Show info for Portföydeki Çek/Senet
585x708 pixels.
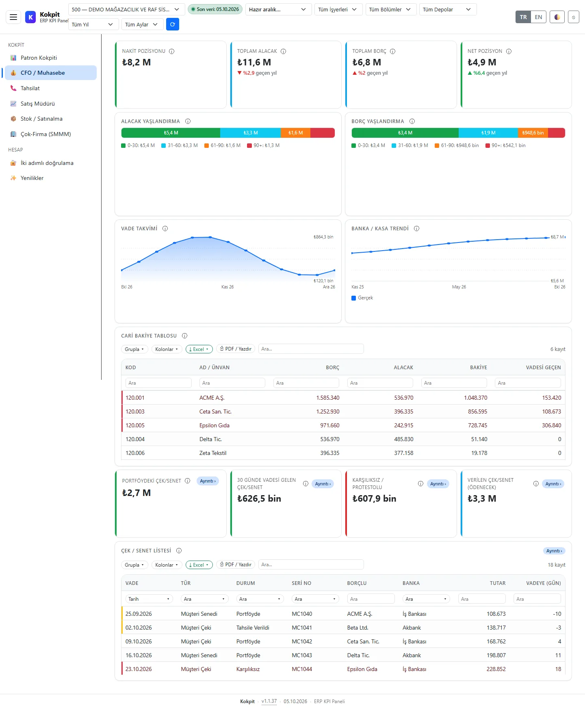click(x=188, y=481)
